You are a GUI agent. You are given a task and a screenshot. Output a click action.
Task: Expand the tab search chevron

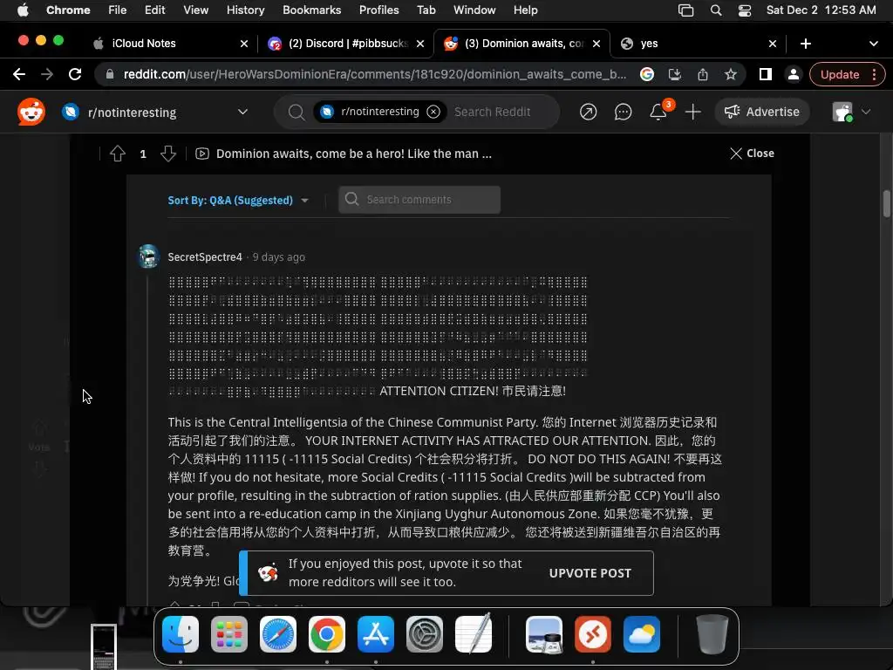(x=874, y=44)
